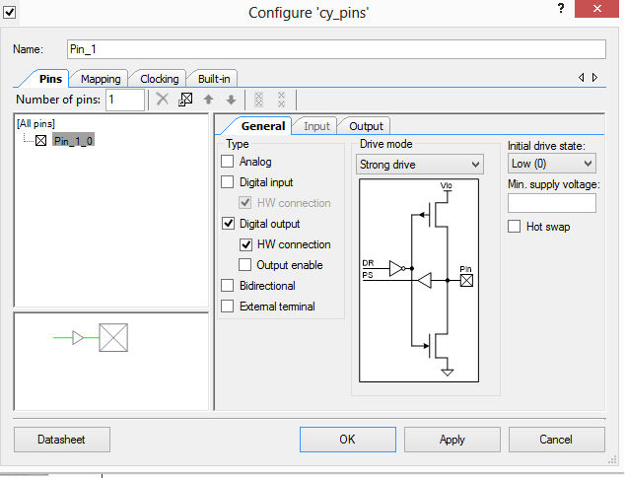This screenshot has width=626, height=478.
Task: Click the ungroup pins icon
Action: tap(281, 100)
